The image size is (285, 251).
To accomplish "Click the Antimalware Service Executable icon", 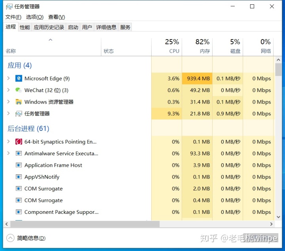I will pos(19,153).
